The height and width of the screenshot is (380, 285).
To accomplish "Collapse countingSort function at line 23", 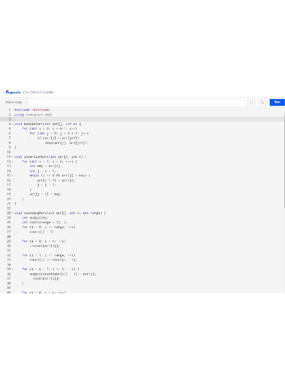I will 12,213.
